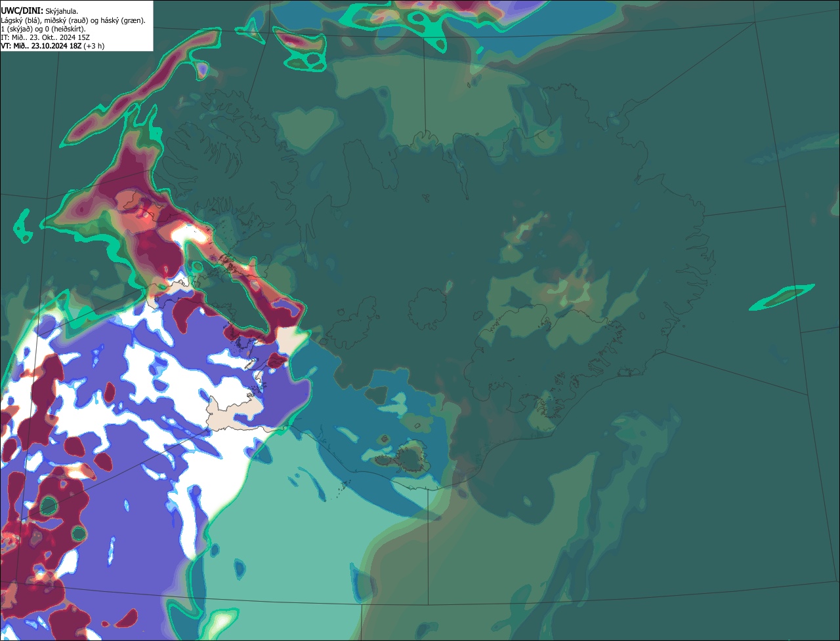This screenshot has width=840, height=641.
Task: Click the isolated green cloud streak east of Iceland
Action: 782,297
